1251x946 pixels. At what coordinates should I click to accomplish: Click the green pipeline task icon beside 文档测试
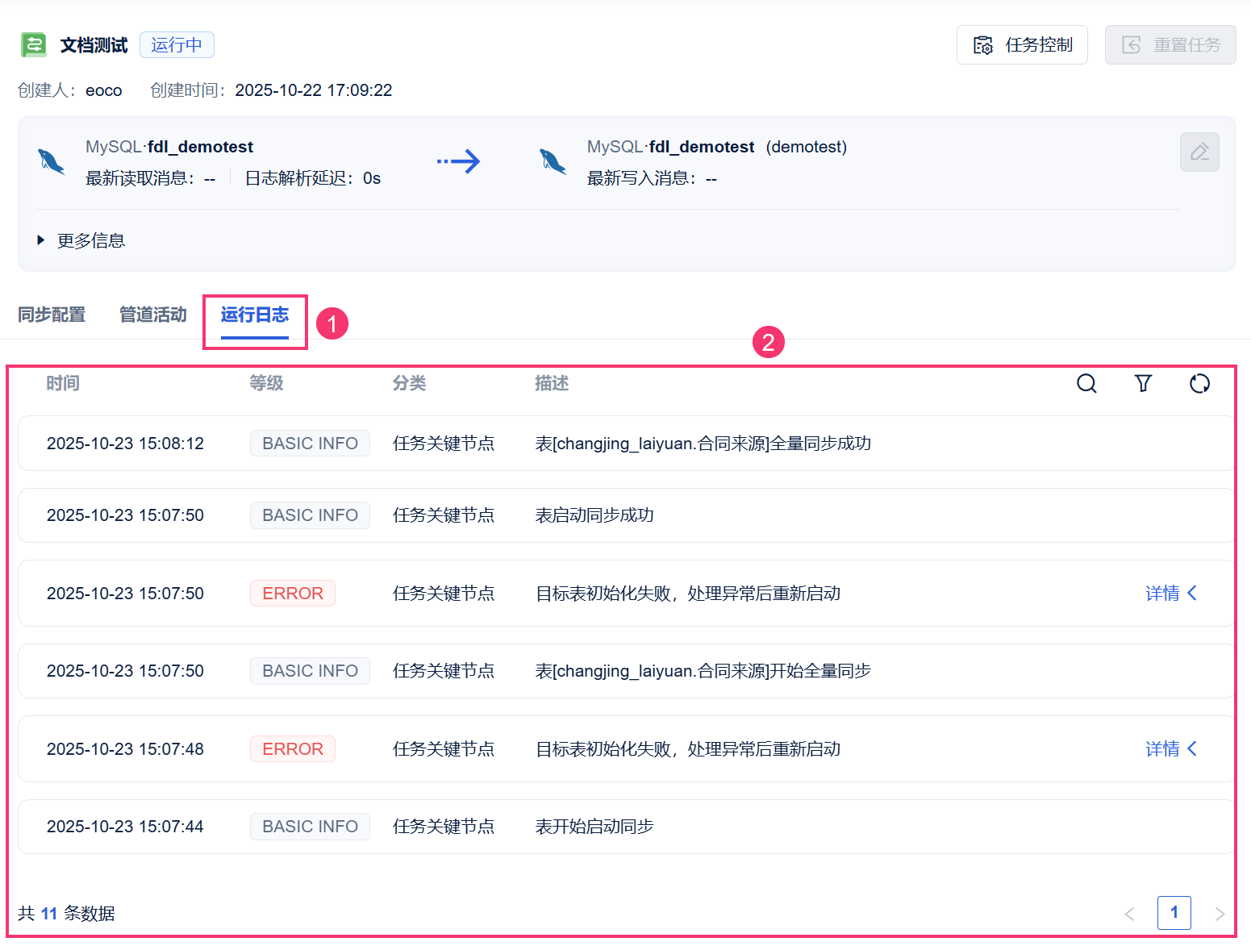[x=33, y=45]
